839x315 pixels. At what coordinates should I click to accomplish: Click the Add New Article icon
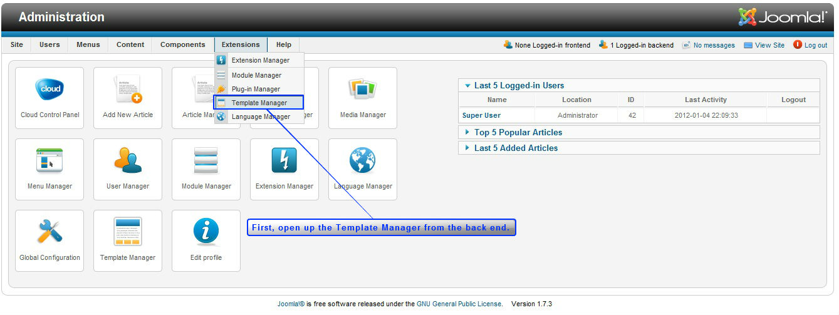click(128, 98)
